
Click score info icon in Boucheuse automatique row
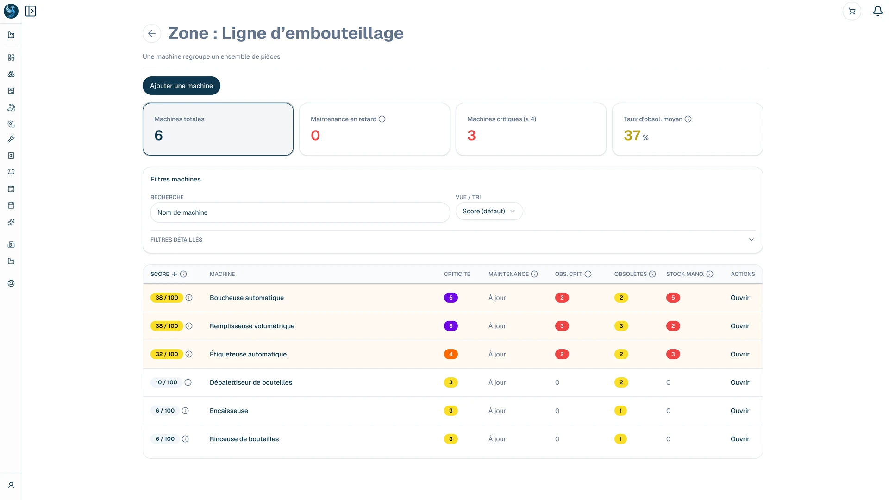click(x=189, y=298)
